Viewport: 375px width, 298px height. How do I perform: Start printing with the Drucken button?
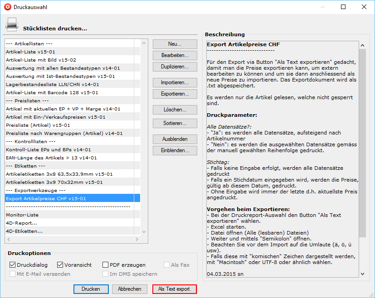pyautogui.click(x=91, y=289)
